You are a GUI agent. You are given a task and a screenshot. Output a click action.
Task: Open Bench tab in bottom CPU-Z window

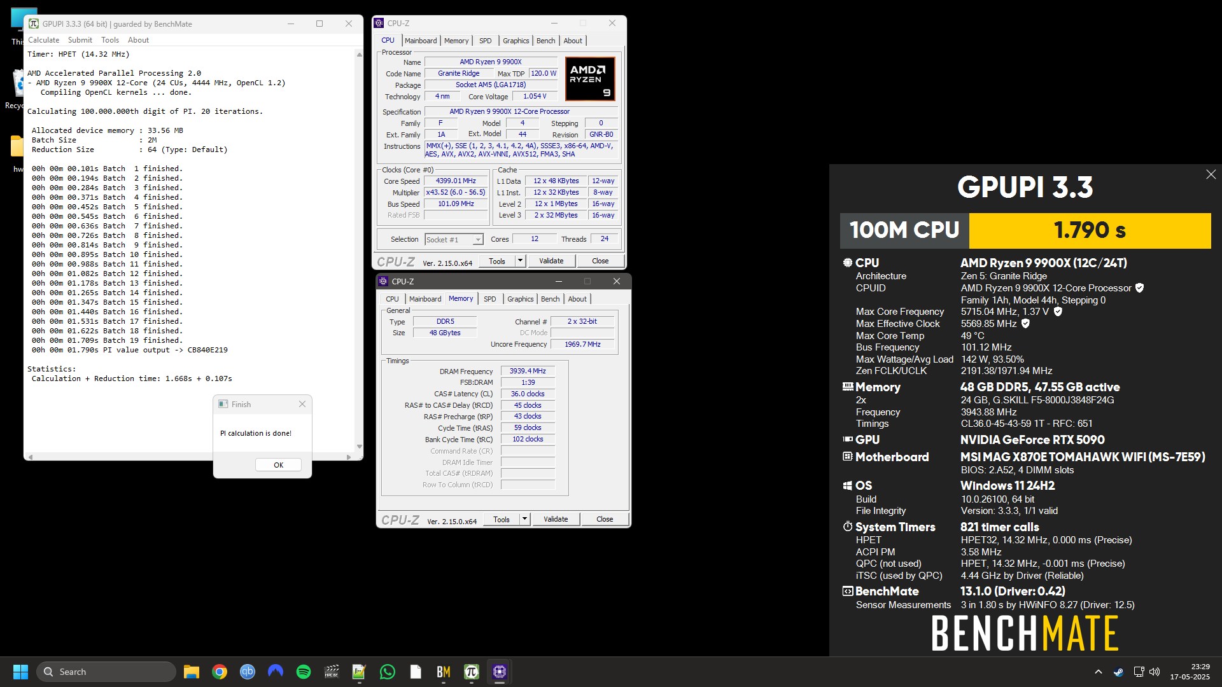coord(550,299)
